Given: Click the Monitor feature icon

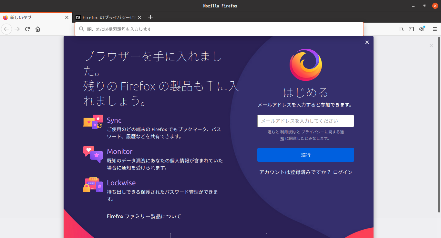Looking at the screenshot, I should [93, 154].
